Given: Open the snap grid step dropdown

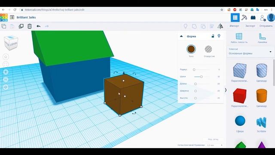Looking at the screenshot, I should [215, 145].
